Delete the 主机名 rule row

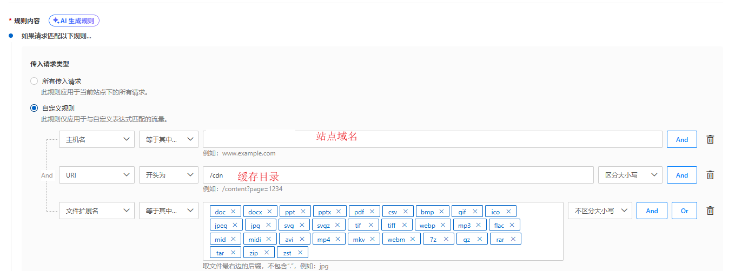tap(710, 139)
